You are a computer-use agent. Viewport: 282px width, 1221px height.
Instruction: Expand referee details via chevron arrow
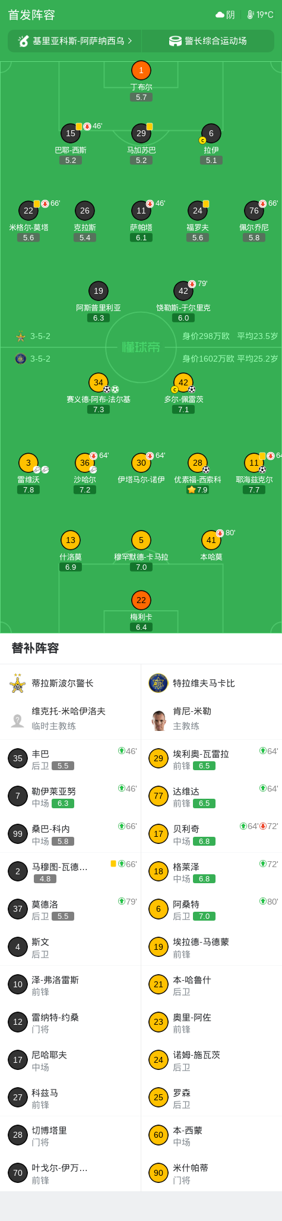click(x=130, y=41)
